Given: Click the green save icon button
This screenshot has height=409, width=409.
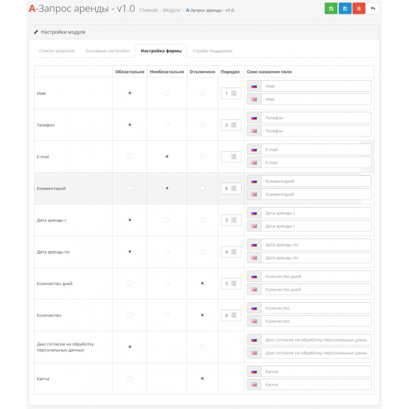Looking at the screenshot, I should click(331, 8).
